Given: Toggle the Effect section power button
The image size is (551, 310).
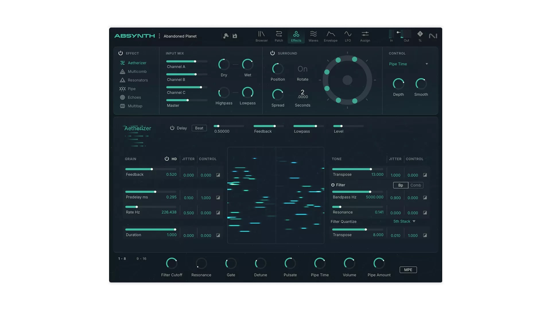Looking at the screenshot, I should [x=121, y=53].
